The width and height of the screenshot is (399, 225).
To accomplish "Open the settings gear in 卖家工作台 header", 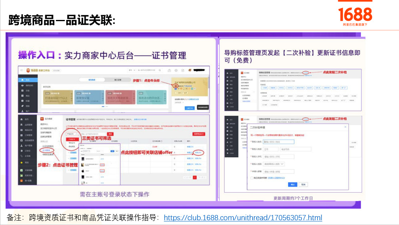I will point(176,70).
